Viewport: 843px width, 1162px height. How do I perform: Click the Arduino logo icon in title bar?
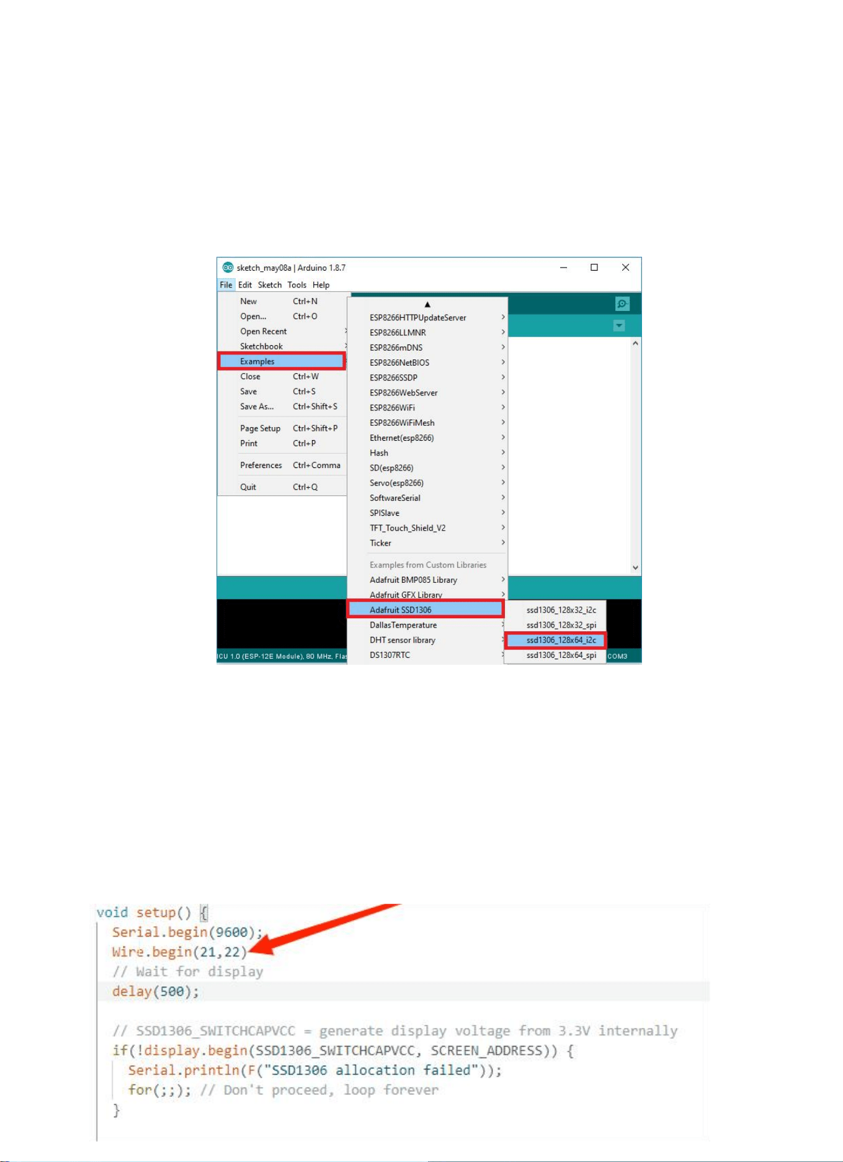pos(228,268)
